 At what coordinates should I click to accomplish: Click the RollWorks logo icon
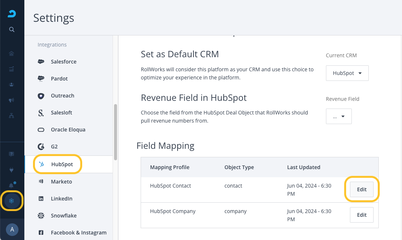pyautogui.click(x=12, y=14)
